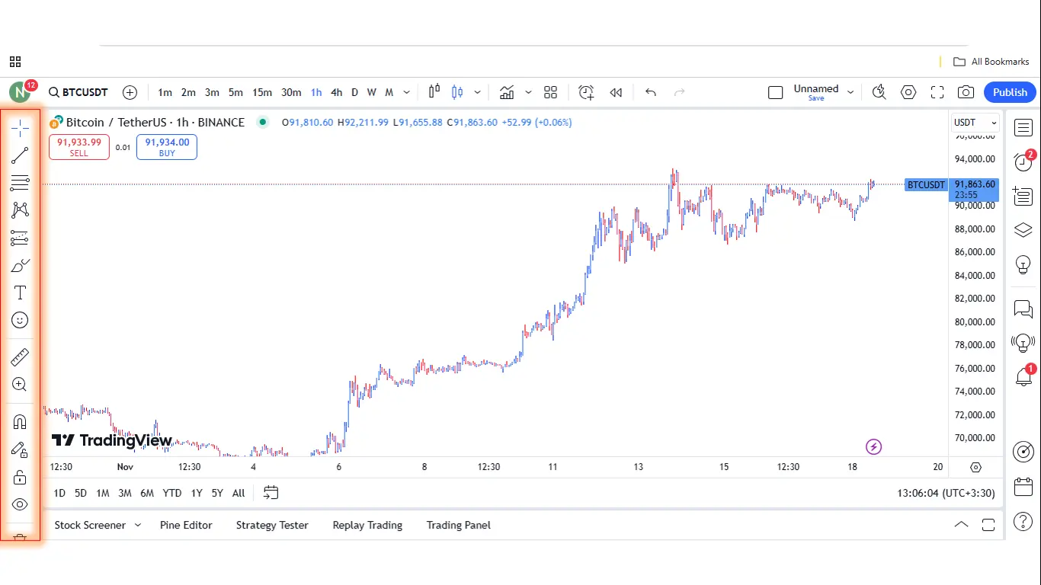This screenshot has width=1041, height=585.
Task: Create an alert with the clock-plus icon
Action: [586, 92]
